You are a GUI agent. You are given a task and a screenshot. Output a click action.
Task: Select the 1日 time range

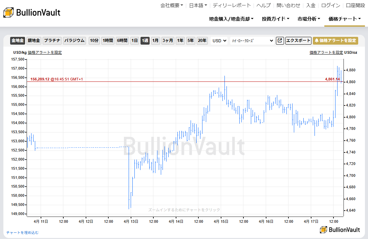pyautogui.click(x=134, y=40)
